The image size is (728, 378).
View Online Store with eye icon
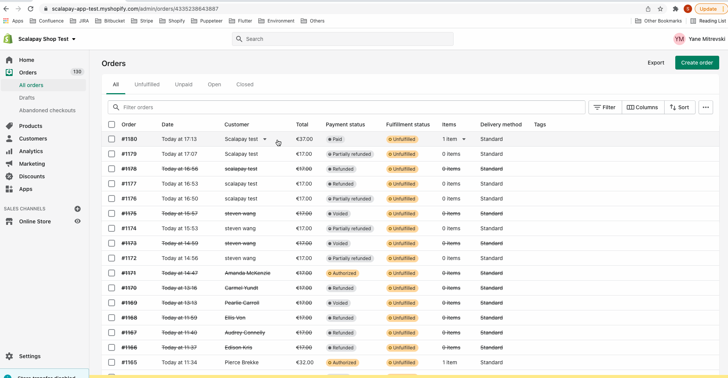click(78, 221)
